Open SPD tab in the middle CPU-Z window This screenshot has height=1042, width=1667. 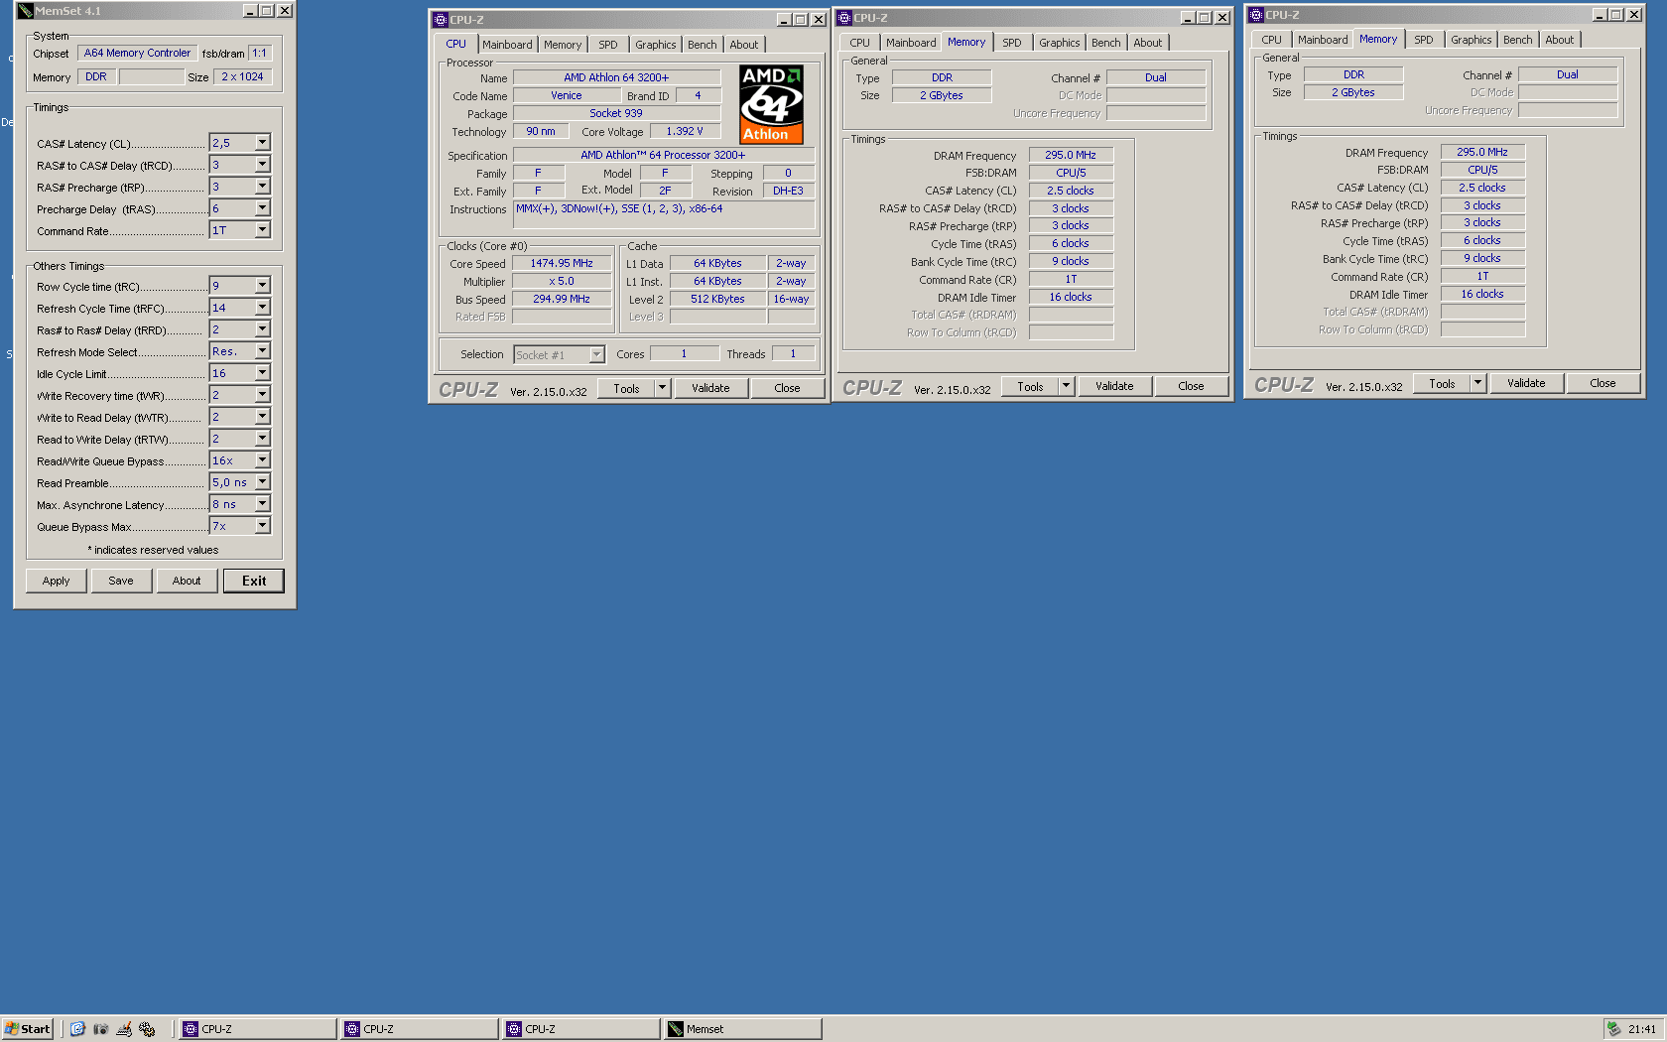(x=1012, y=43)
